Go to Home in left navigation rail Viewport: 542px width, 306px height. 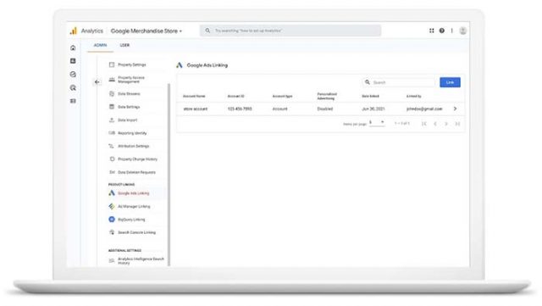coord(73,47)
